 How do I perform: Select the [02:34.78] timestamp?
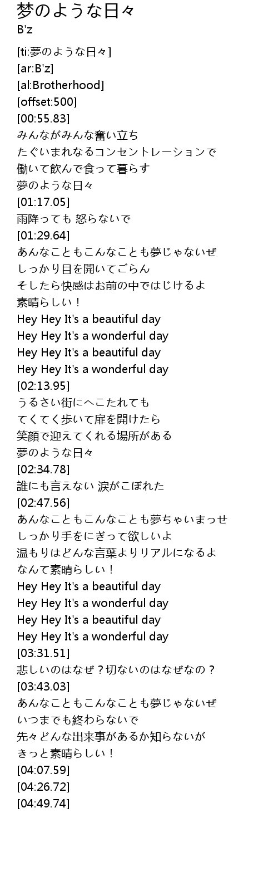[x=43, y=469]
